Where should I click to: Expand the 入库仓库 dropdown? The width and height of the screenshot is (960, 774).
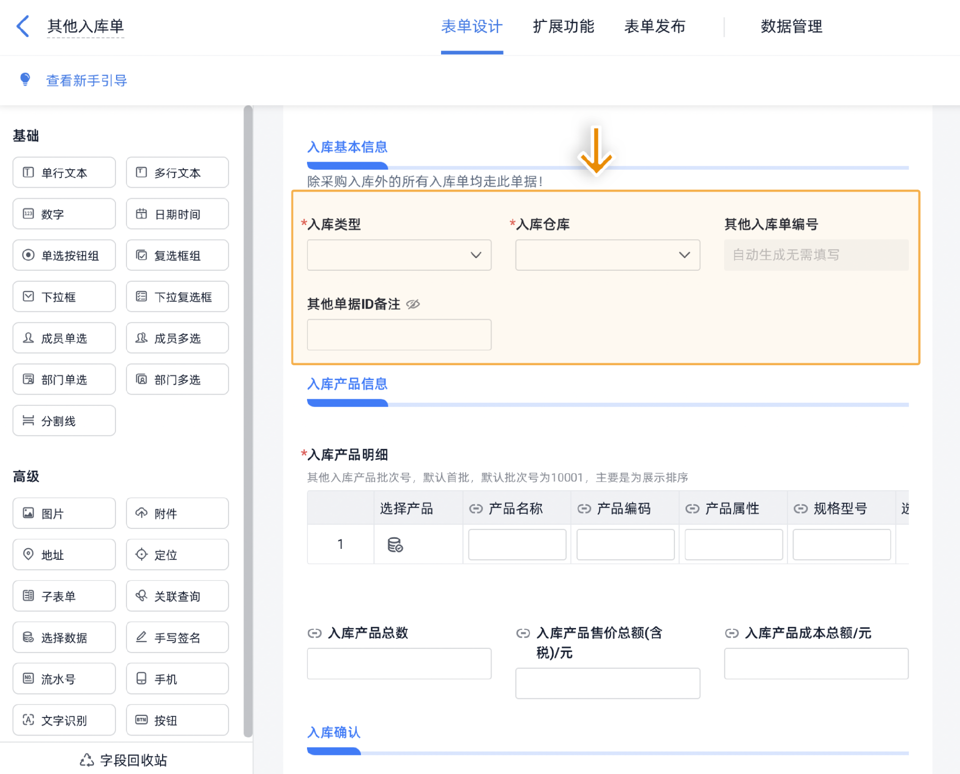tap(607, 255)
